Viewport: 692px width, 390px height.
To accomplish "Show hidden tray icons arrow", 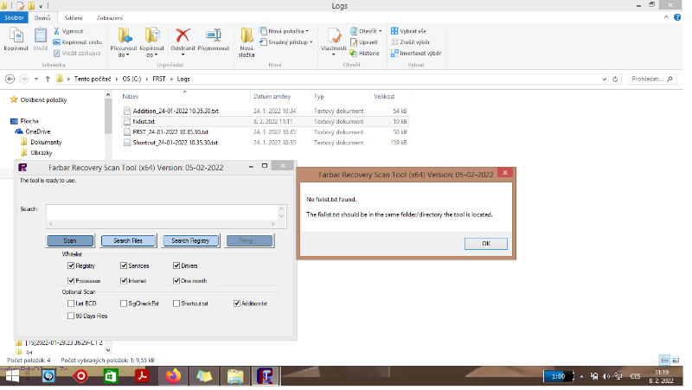I will click(581, 376).
